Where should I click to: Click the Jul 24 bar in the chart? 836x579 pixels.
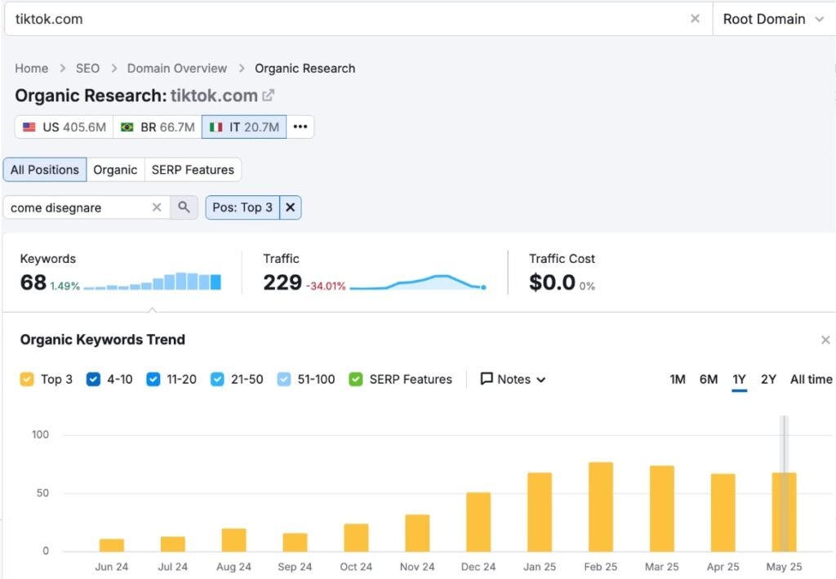[173, 544]
